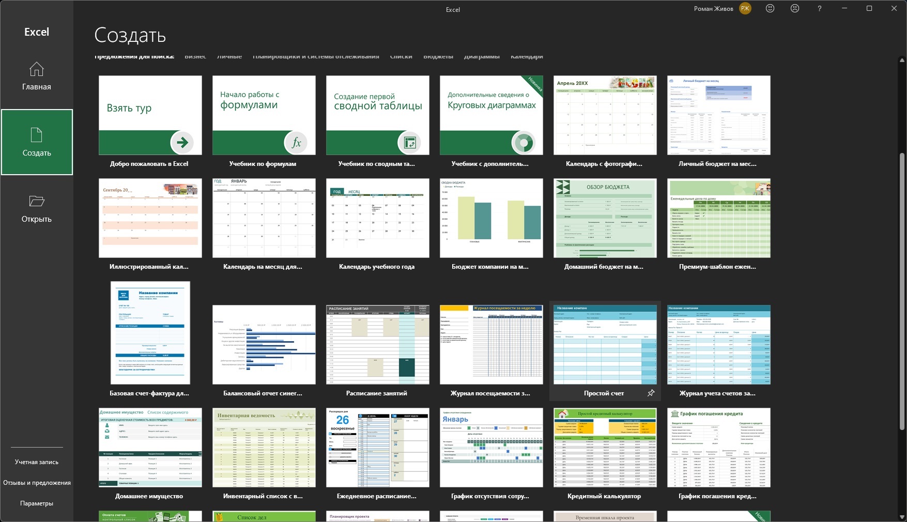The image size is (907, 522).
Task: Open the Журнал учета счетов template
Action: [719, 345]
